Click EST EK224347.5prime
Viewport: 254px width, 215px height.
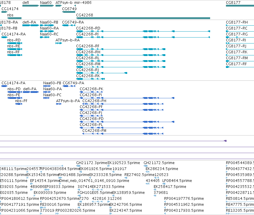tap(126, 211)
